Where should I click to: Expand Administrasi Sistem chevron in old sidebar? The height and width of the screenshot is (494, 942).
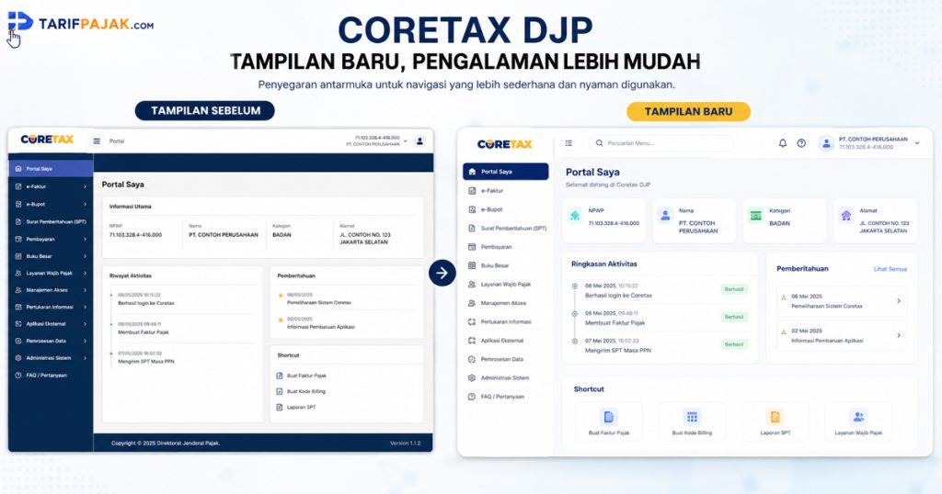pyautogui.click(x=85, y=358)
